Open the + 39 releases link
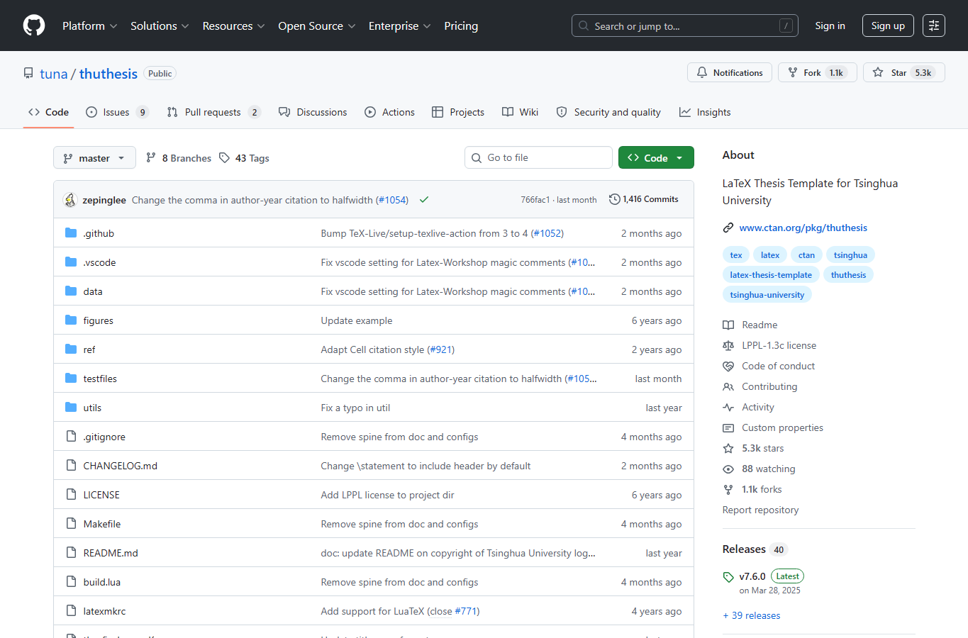 point(752,615)
